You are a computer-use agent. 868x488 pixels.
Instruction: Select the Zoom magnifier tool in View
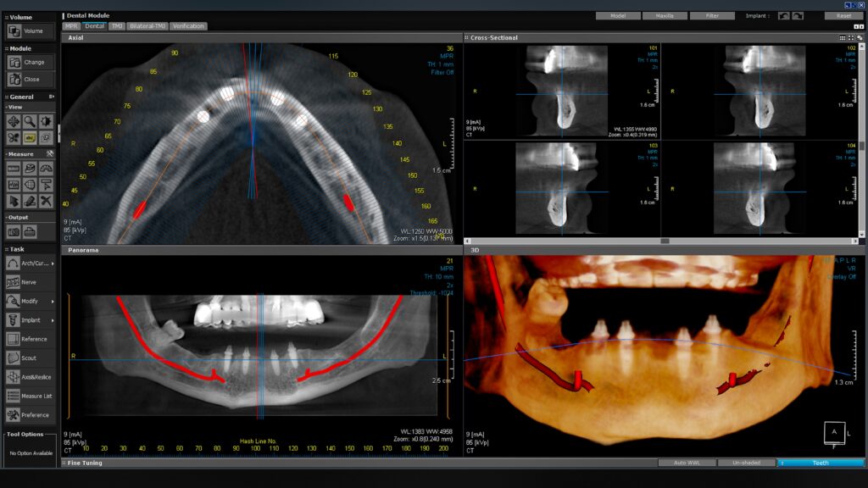[30, 122]
